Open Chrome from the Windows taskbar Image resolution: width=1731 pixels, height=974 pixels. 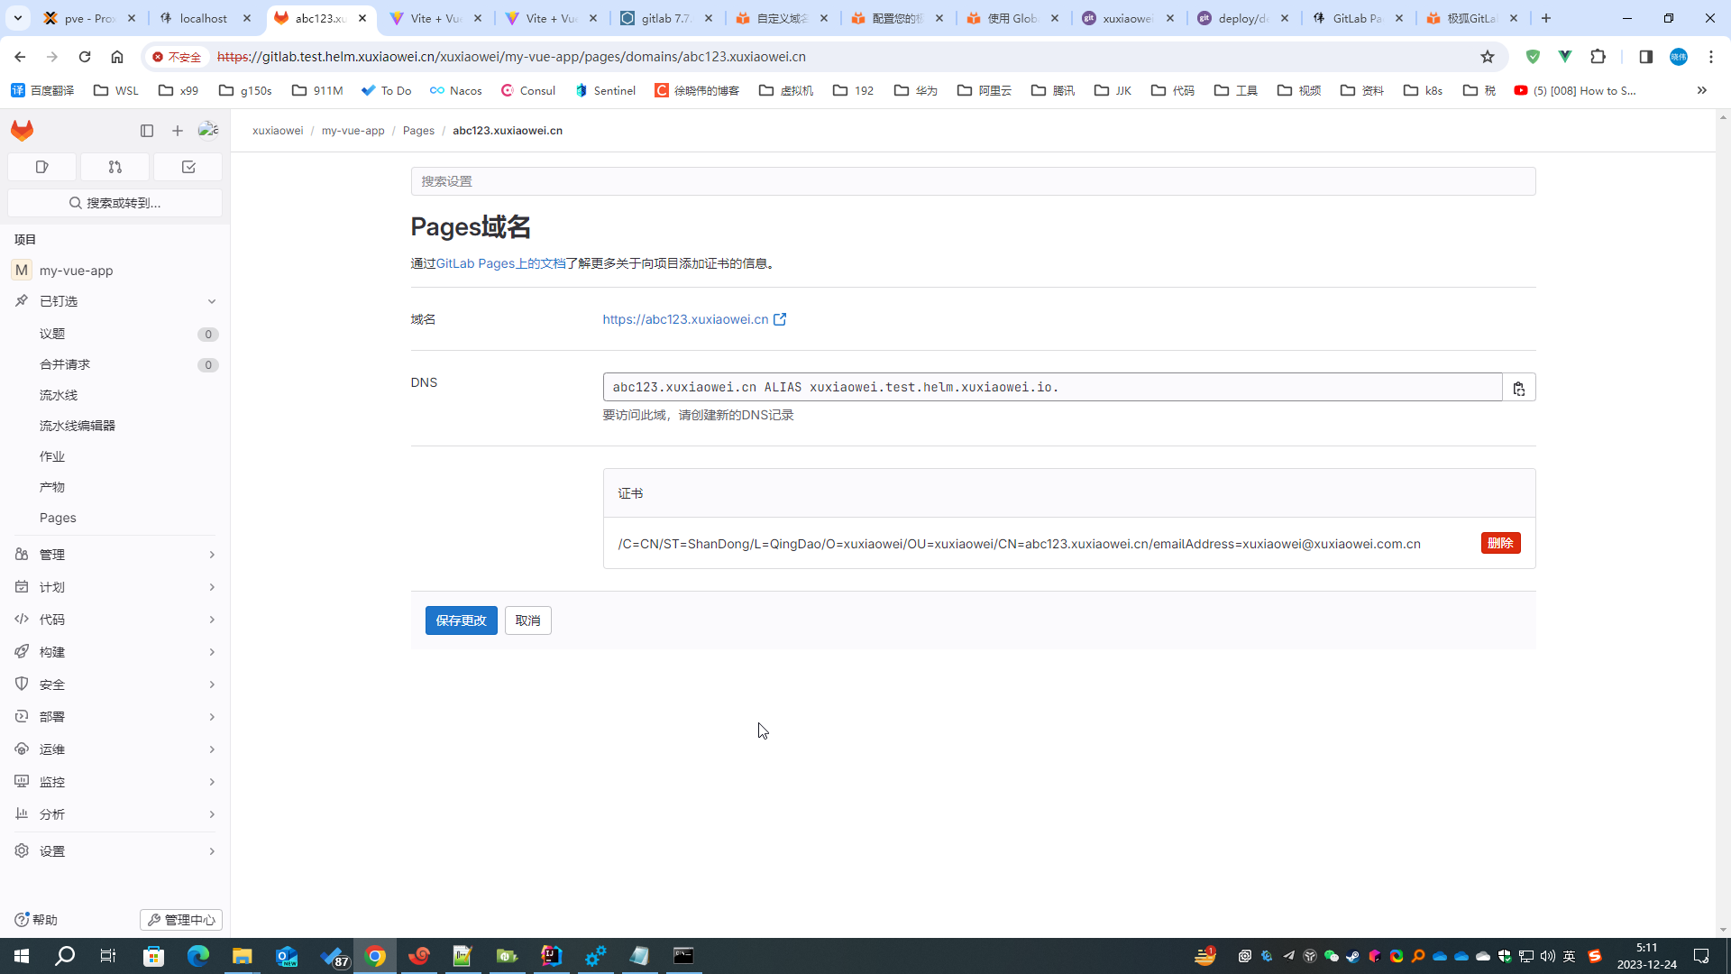click(x=375, y=956)
